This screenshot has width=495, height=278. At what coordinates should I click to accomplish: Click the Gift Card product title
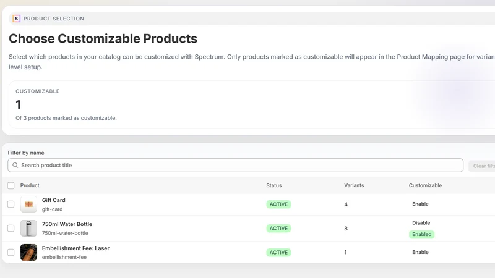point(54,200)
